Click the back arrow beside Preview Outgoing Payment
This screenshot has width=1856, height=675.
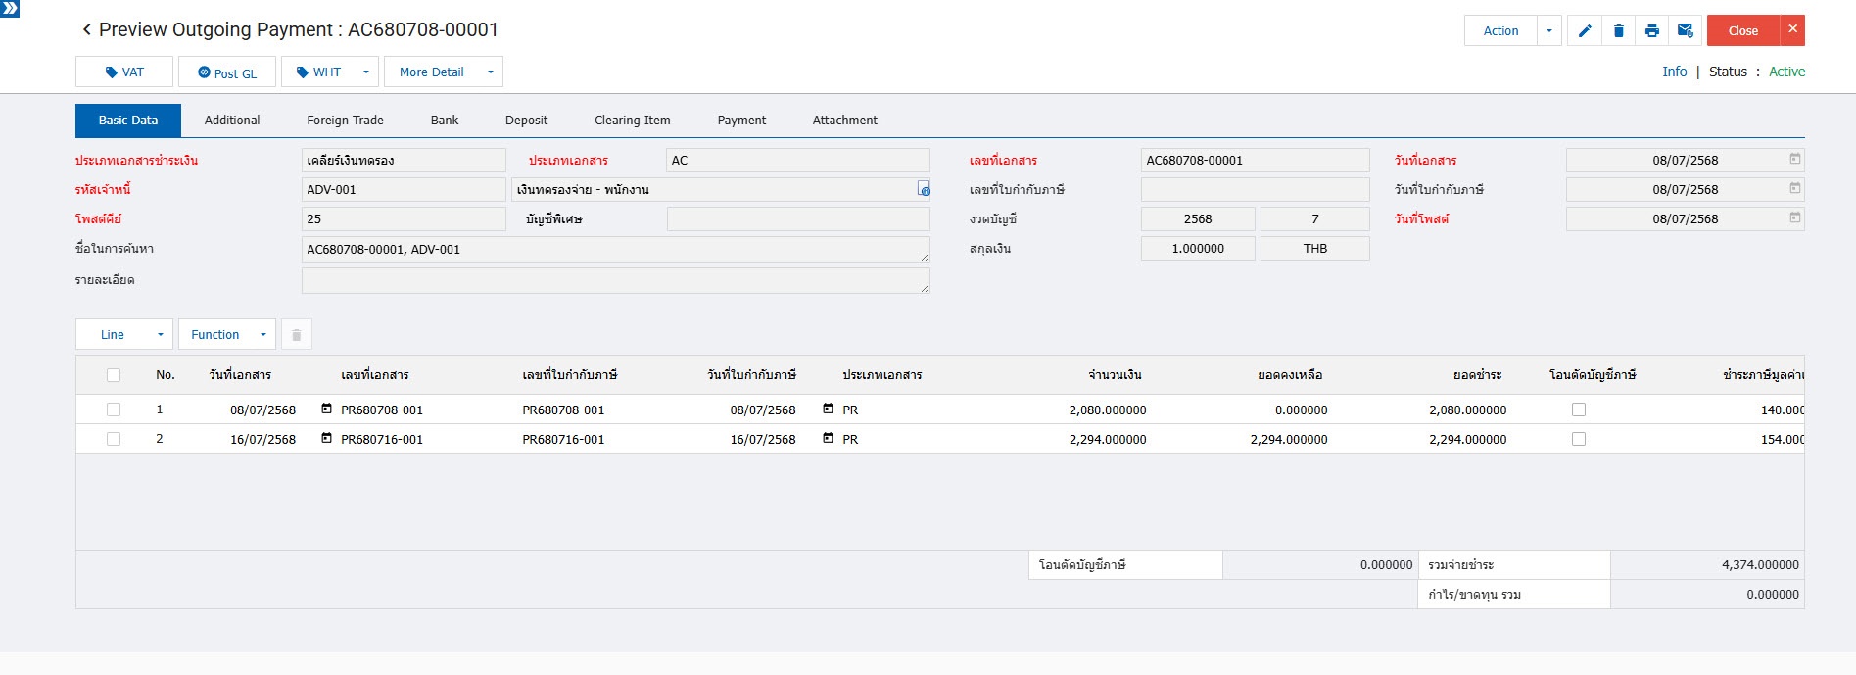(x=86, y=29)
